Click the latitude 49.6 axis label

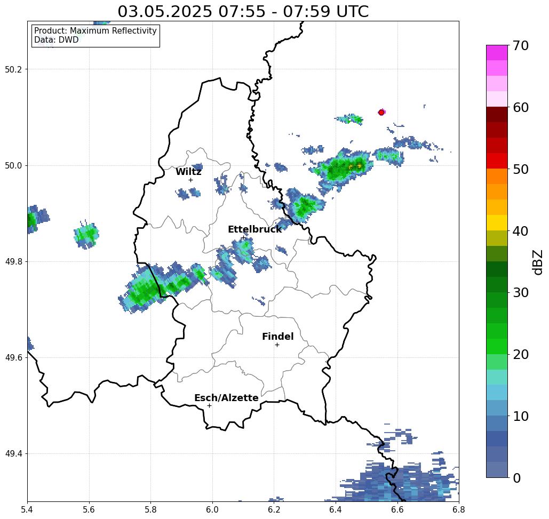(13, 358)
